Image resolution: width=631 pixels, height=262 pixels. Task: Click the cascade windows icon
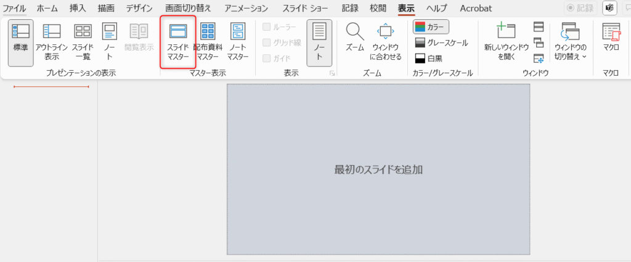[539, 43]
